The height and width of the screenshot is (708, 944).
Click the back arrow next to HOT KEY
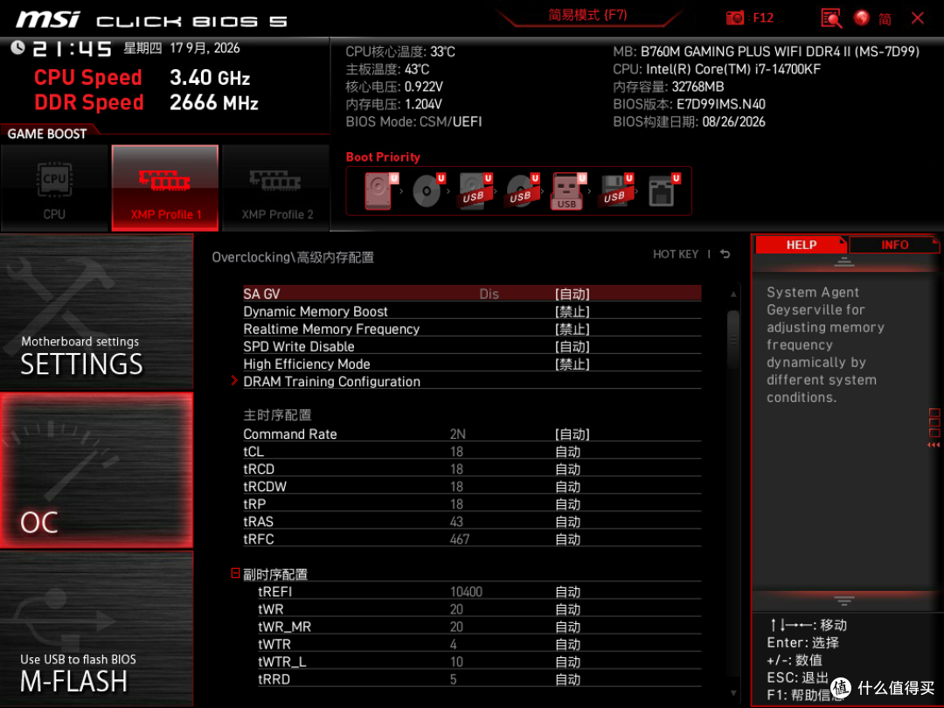point(725,254)
